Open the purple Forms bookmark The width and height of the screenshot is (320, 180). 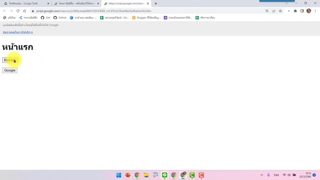coord(178,18)
